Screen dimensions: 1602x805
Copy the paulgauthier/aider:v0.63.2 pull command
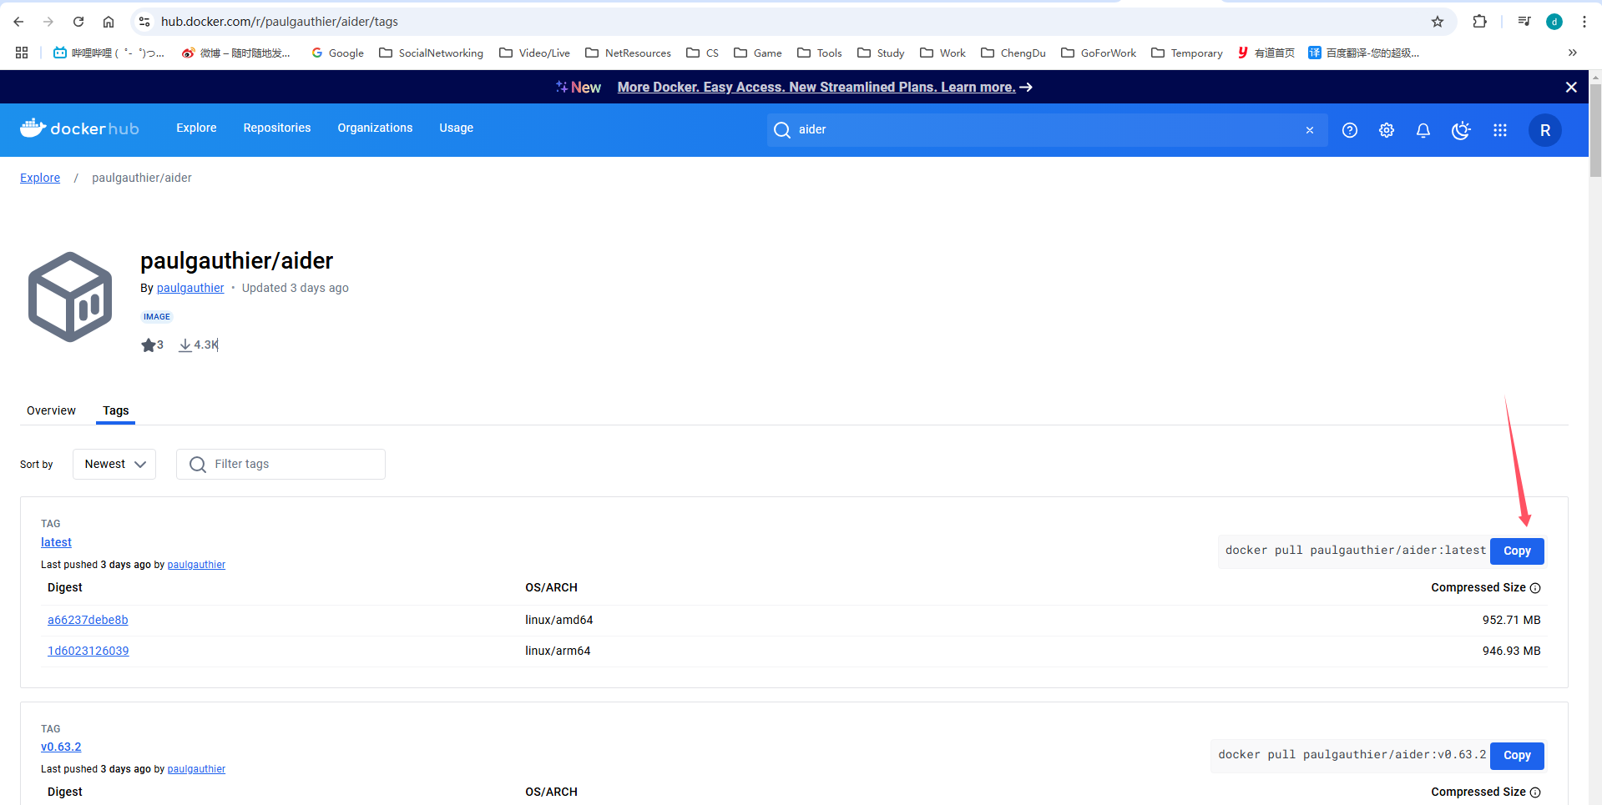(x=1517, y=755)
